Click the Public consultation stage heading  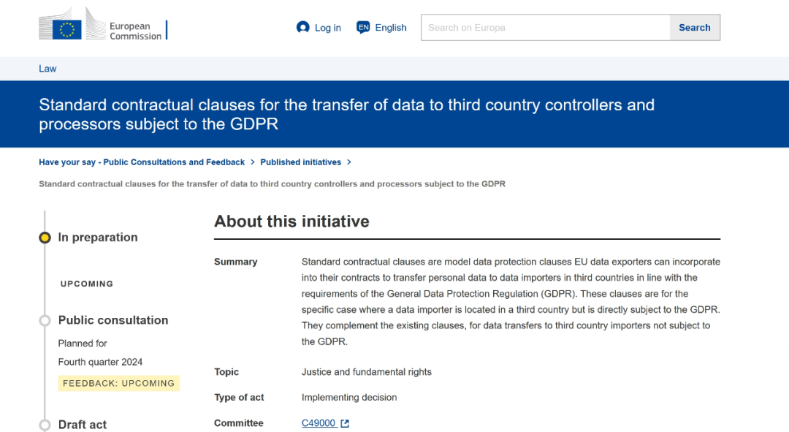point(113,320)
